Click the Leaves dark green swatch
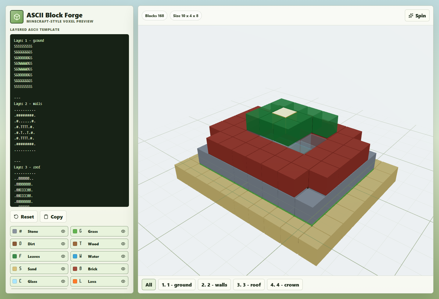This screenshot has width=439, height=299. (15, 256)
